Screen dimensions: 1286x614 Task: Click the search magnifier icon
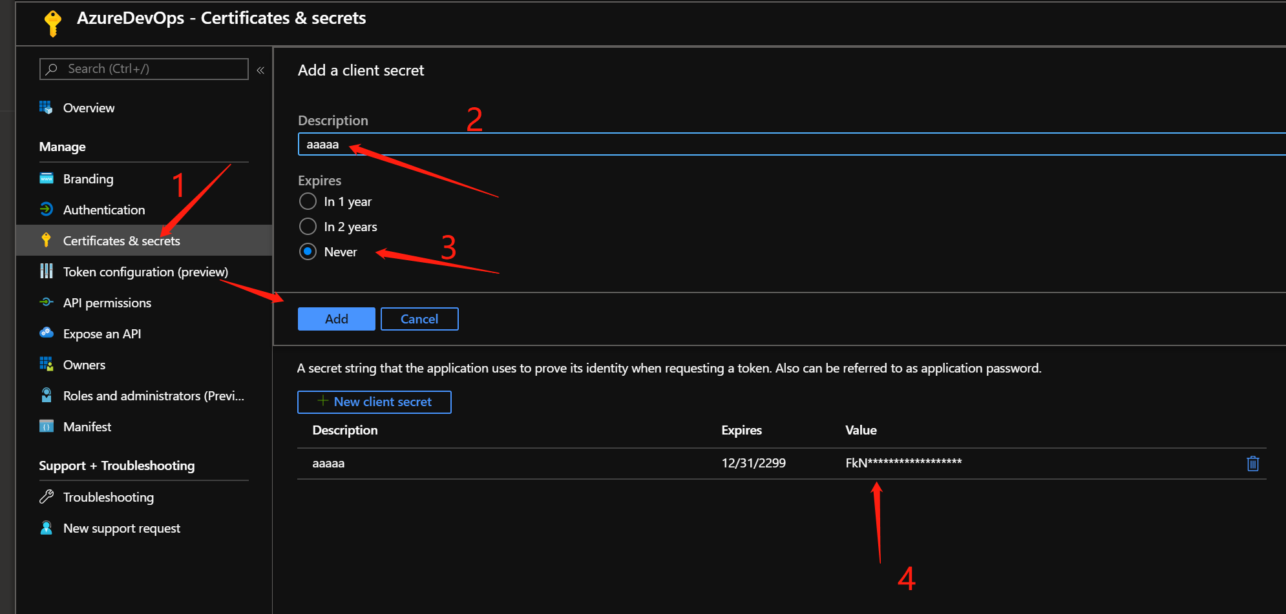point(52,68)
